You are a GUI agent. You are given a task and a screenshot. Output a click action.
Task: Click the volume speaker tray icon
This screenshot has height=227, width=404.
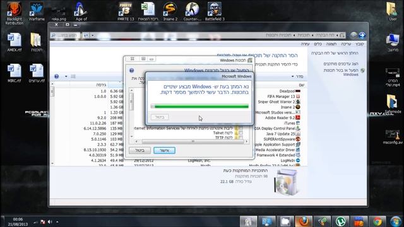50,222
